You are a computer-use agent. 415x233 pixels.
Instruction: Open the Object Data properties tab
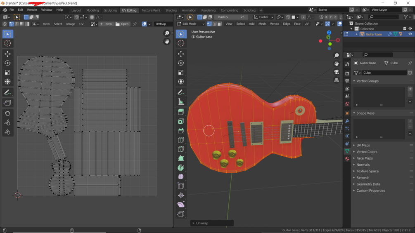point(347,151)
